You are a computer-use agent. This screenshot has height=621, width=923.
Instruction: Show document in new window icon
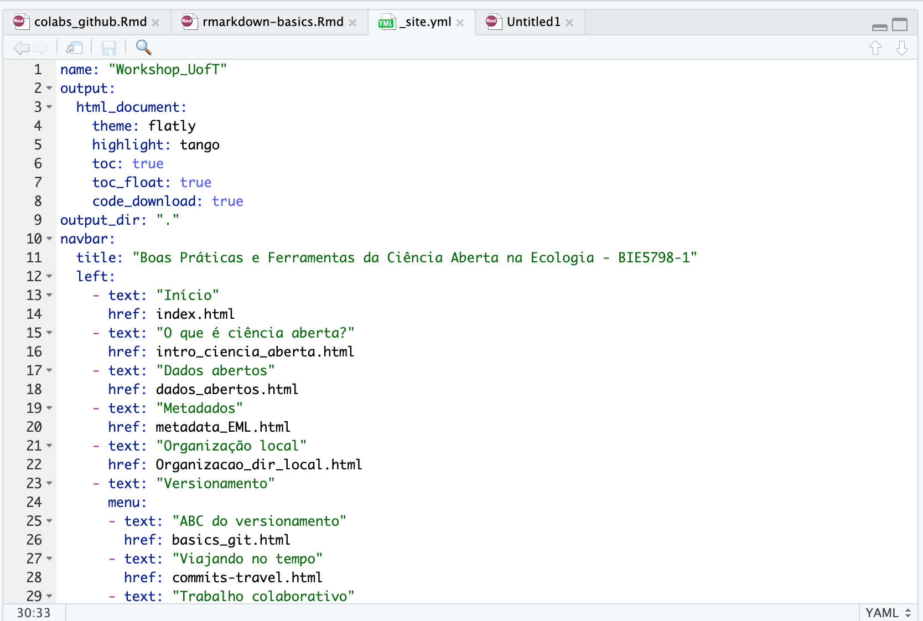click(x=74, y=48)
